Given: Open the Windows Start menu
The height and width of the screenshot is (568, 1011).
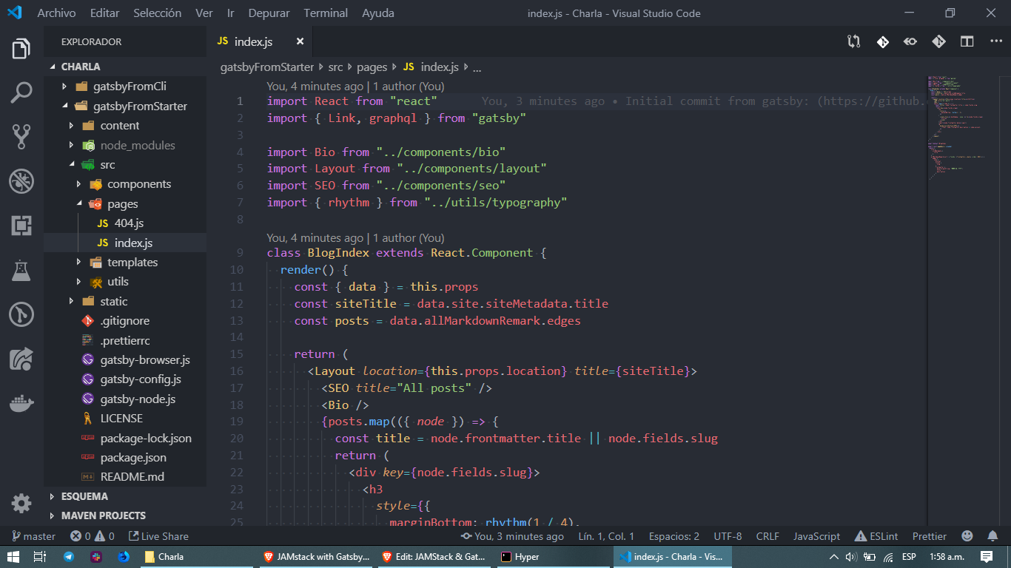Looking at the screenshot, I should (x=13, y=557).
